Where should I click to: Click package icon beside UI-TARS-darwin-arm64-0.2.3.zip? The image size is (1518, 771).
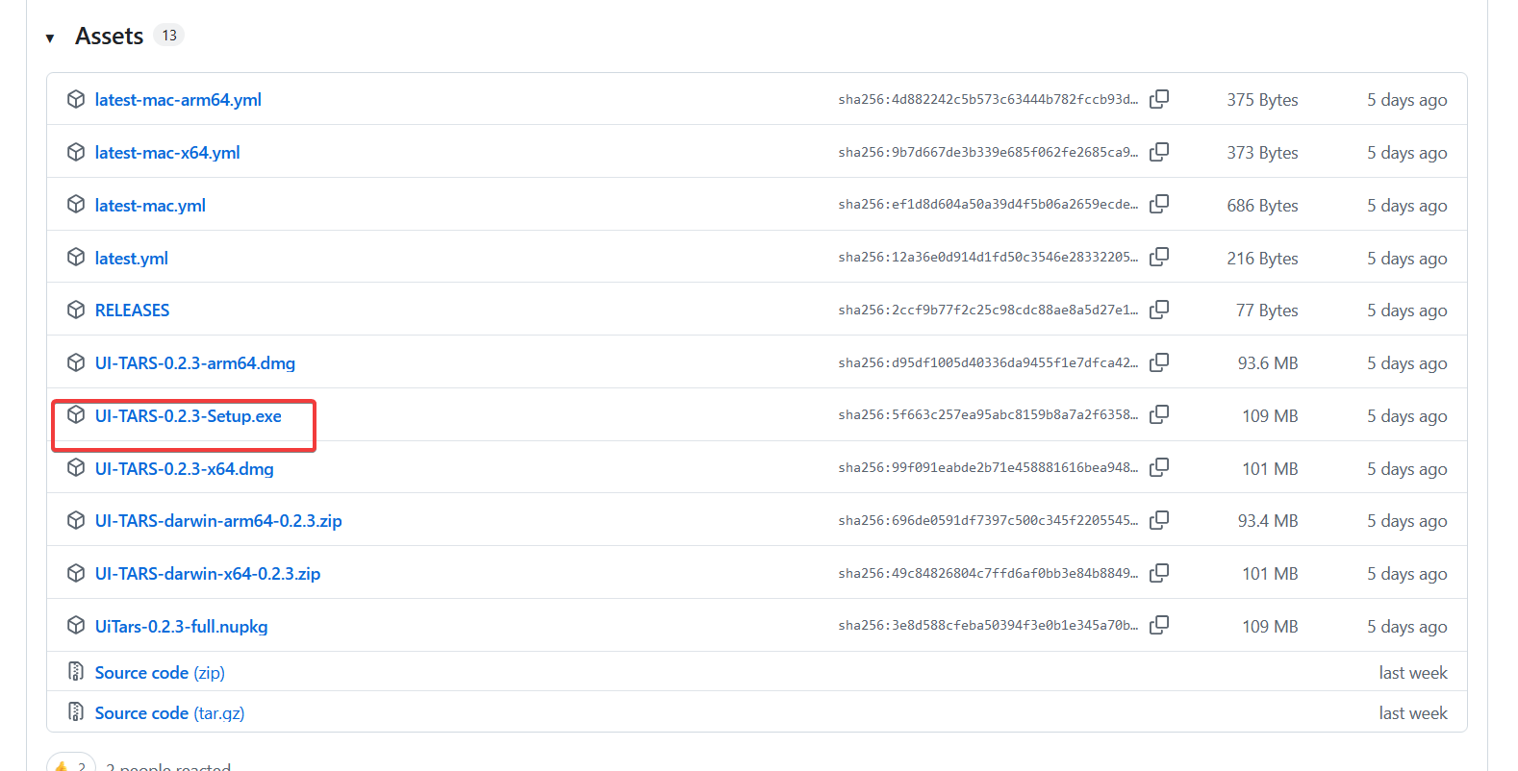pos(76,520)
